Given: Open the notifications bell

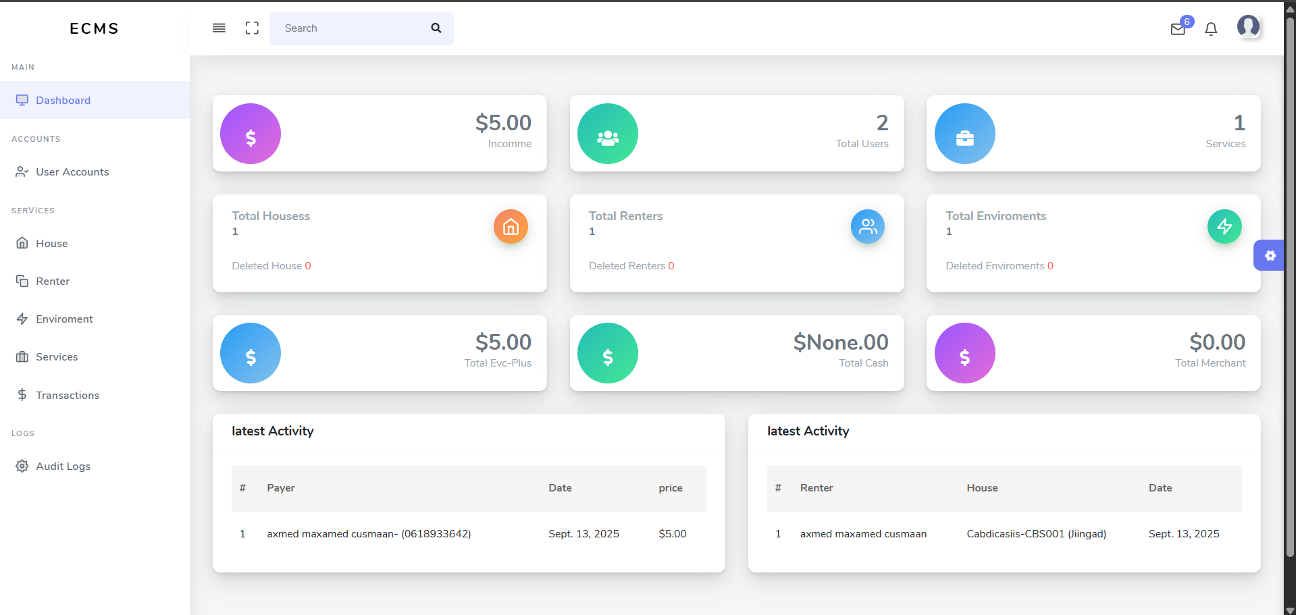Looking at the screenshot, I should click(x=1211, y=29).
